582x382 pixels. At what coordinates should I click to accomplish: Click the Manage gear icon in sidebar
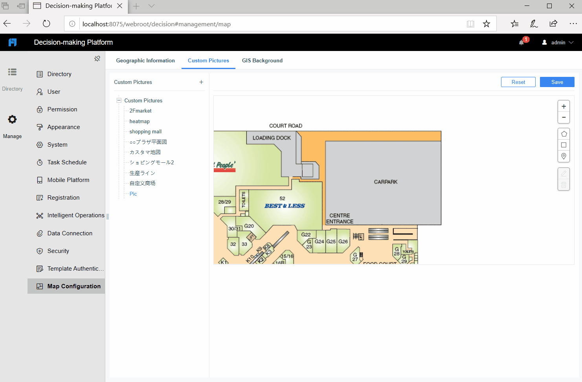[x=12, y=119]
